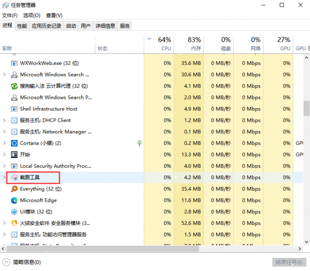Sort by the 网络 column header
Image resolution: width=310 pixels, height=271 pixels.
248,45
